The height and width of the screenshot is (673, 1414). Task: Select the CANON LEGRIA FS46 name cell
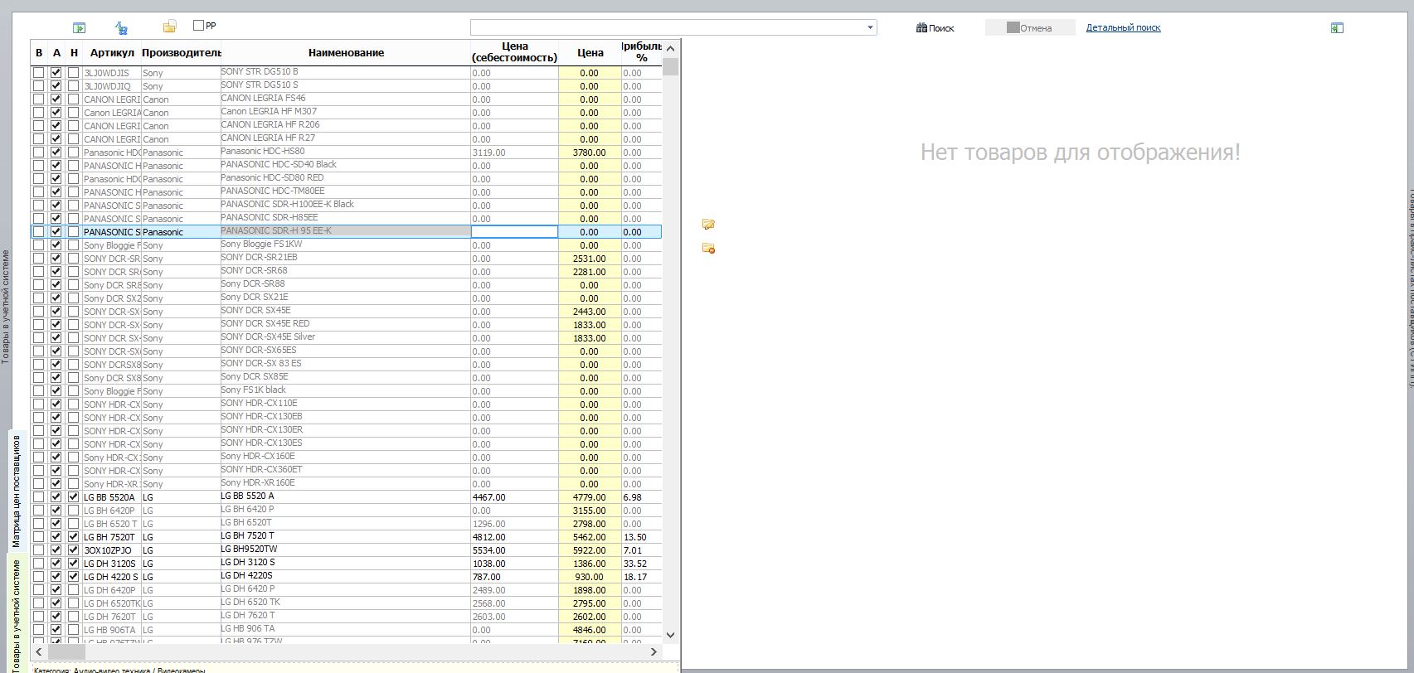[346, 99]
